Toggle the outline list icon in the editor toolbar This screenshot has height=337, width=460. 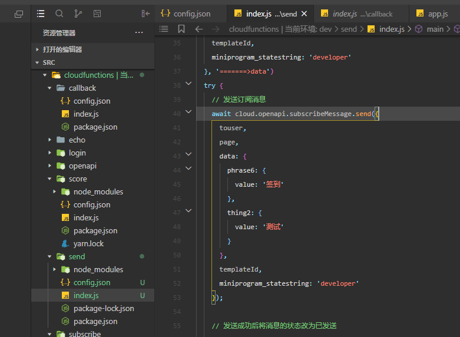[x=164, y=29]
